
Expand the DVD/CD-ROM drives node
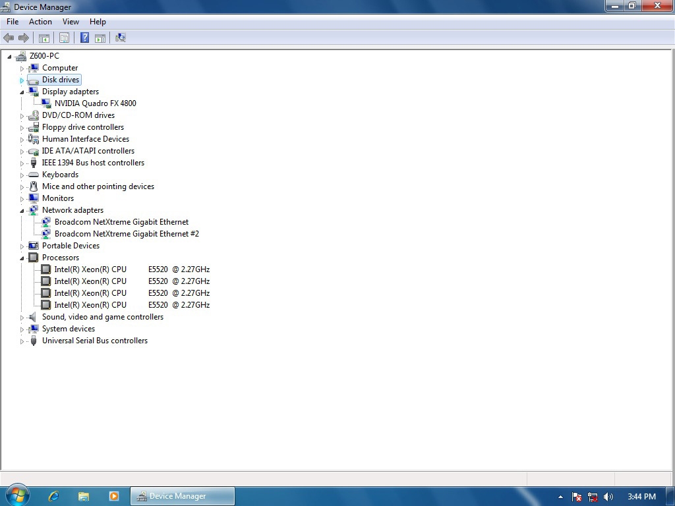pos(22,116)
